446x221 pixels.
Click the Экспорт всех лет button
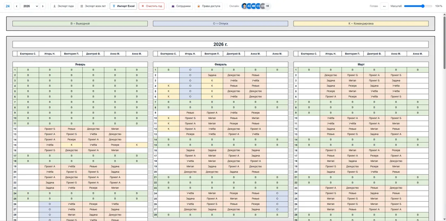click(x=93, y=6)
